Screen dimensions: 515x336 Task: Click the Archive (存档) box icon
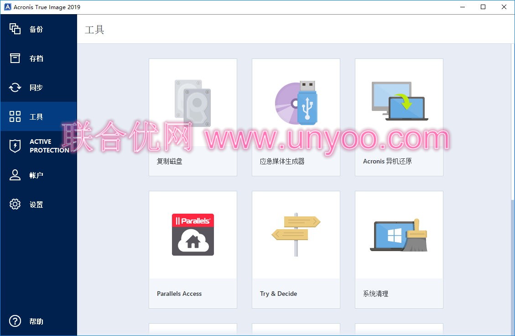(x=15, y=58)
